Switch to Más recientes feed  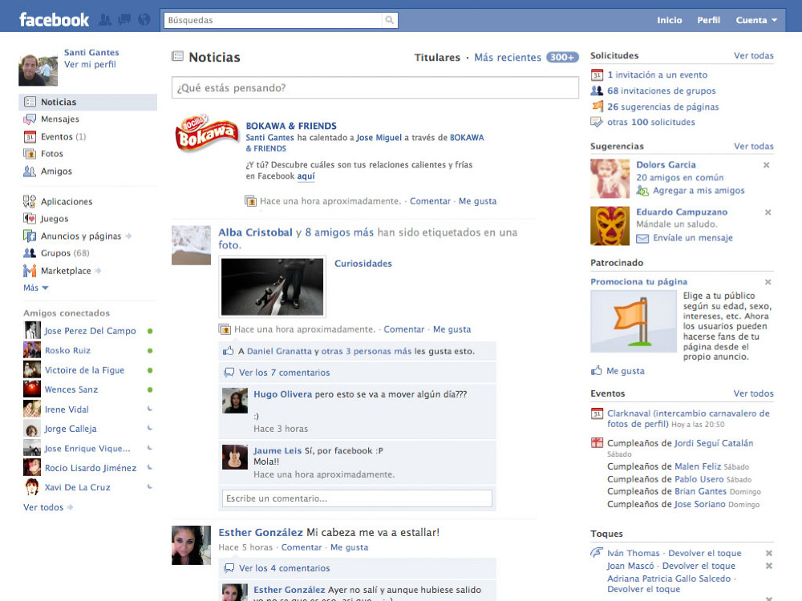(507, 58)
